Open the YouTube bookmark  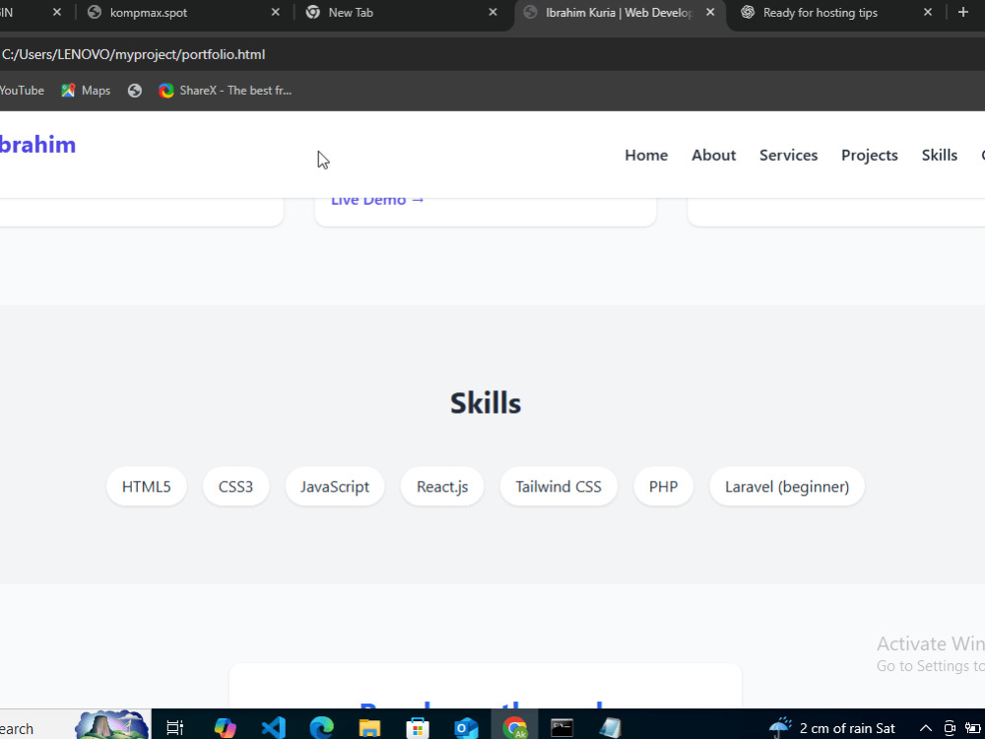pyautogui.click(x=22, y=91)
